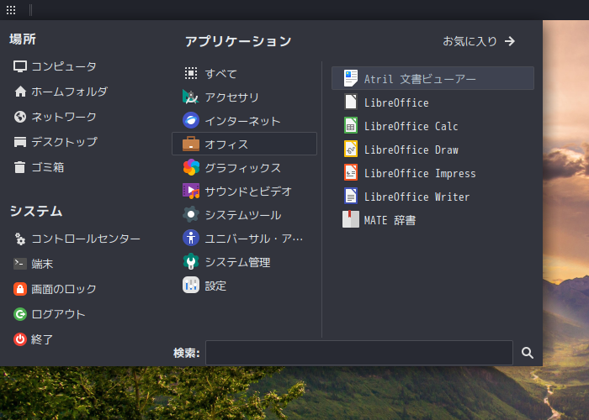
Task: Click the グラフィックス colorful icon
Action: [x=191, y=167]
